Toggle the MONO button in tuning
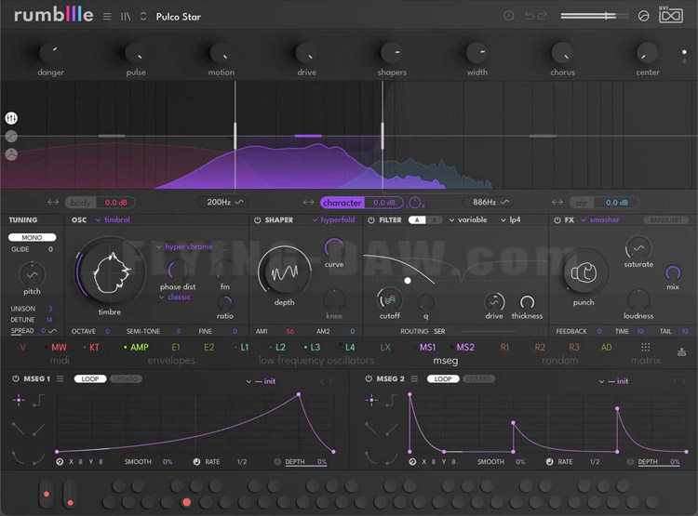698x516 pixels. tap(32, 237)
